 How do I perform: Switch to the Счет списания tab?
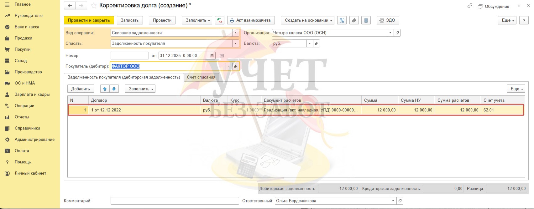pyautogui.click(x=201, y=77)
